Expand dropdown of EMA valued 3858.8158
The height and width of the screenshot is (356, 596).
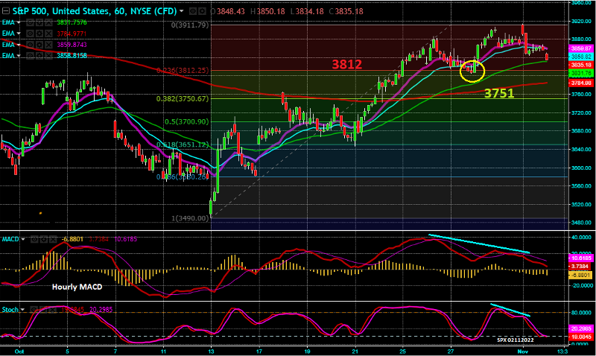coord(18,56)
